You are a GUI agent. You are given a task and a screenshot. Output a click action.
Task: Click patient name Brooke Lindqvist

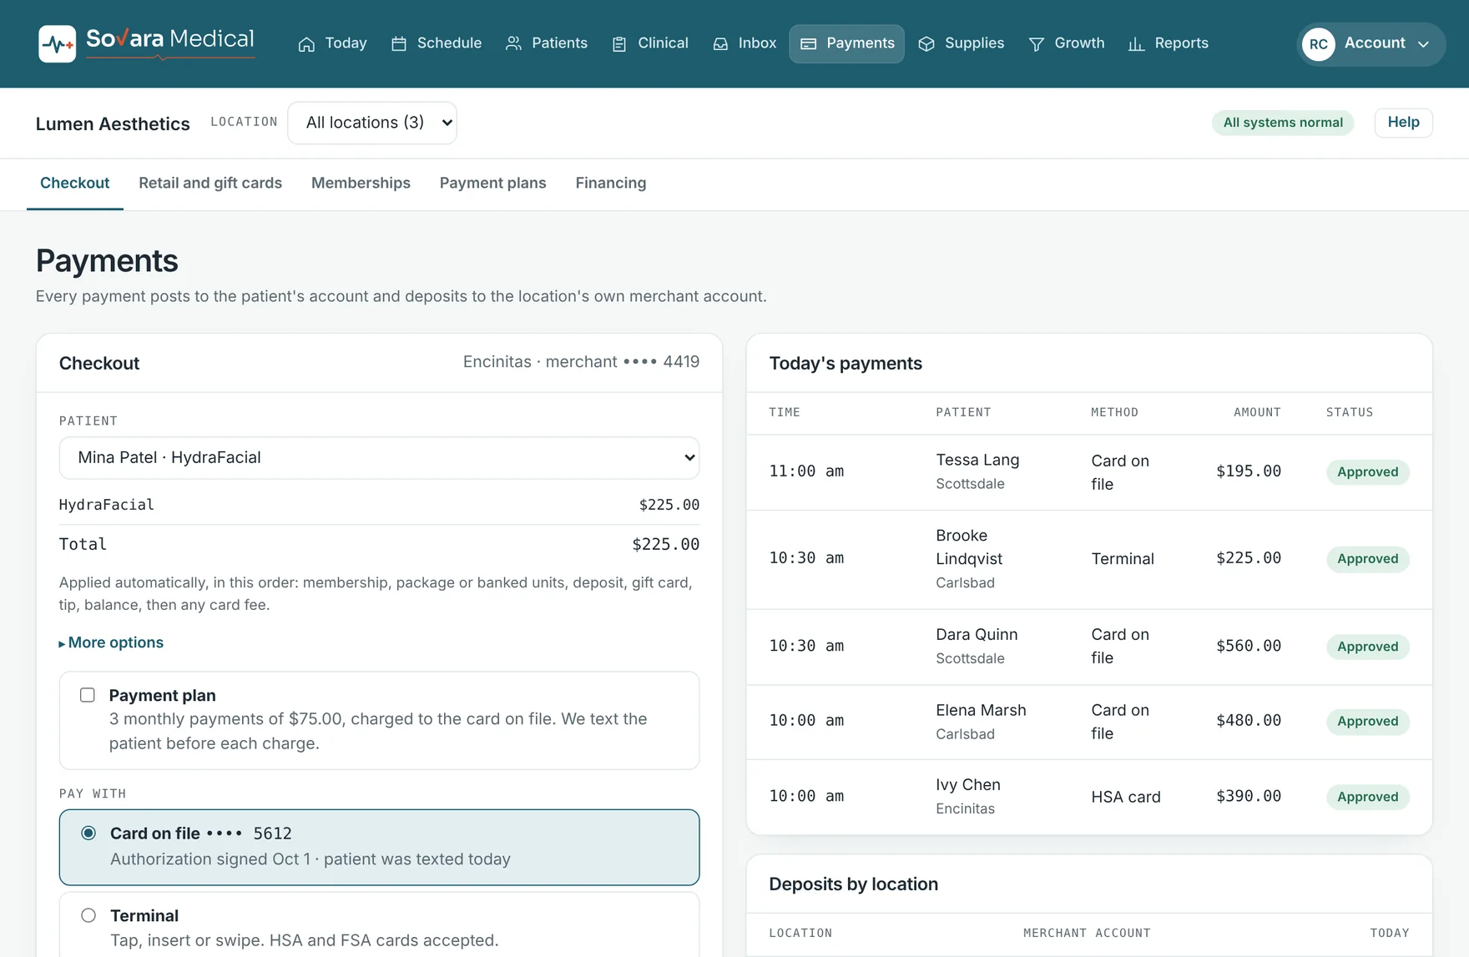[x=969, y=547]
